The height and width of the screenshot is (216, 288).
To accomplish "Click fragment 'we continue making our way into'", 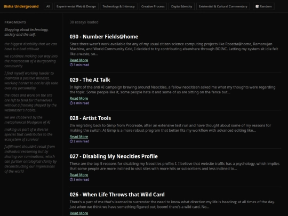I will tap(31, 61).
